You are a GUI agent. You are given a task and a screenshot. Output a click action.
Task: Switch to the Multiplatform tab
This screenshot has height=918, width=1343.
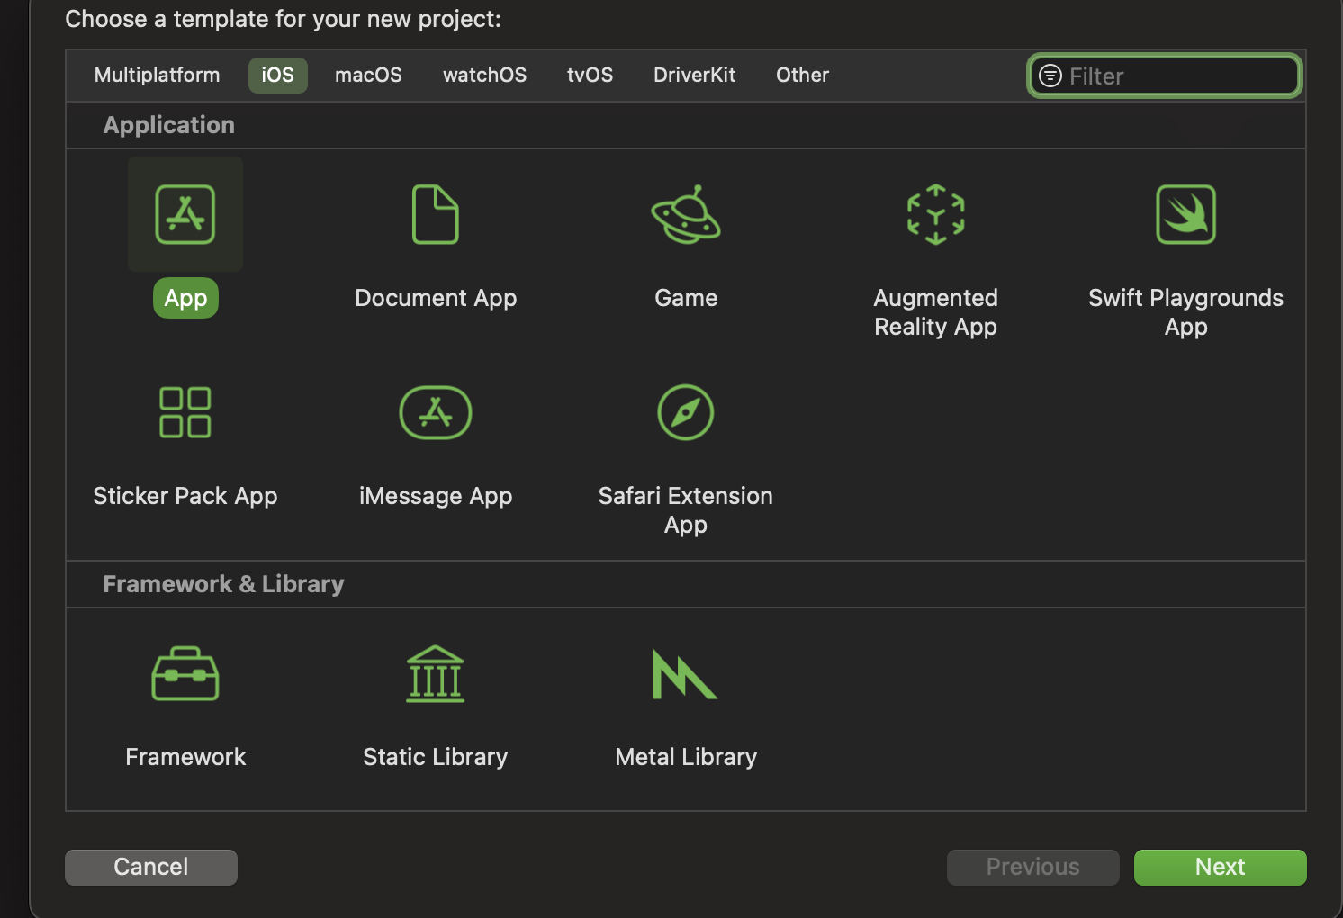coord(158,75)
